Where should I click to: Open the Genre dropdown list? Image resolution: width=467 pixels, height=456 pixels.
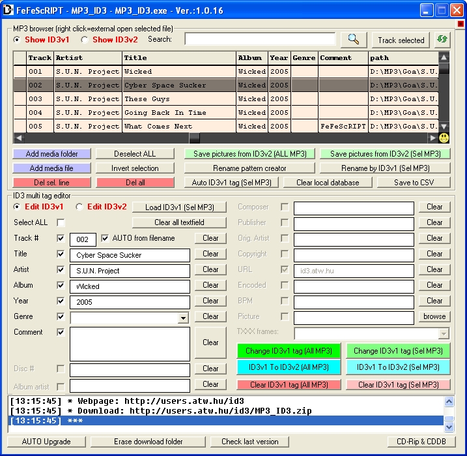(183, 318)
